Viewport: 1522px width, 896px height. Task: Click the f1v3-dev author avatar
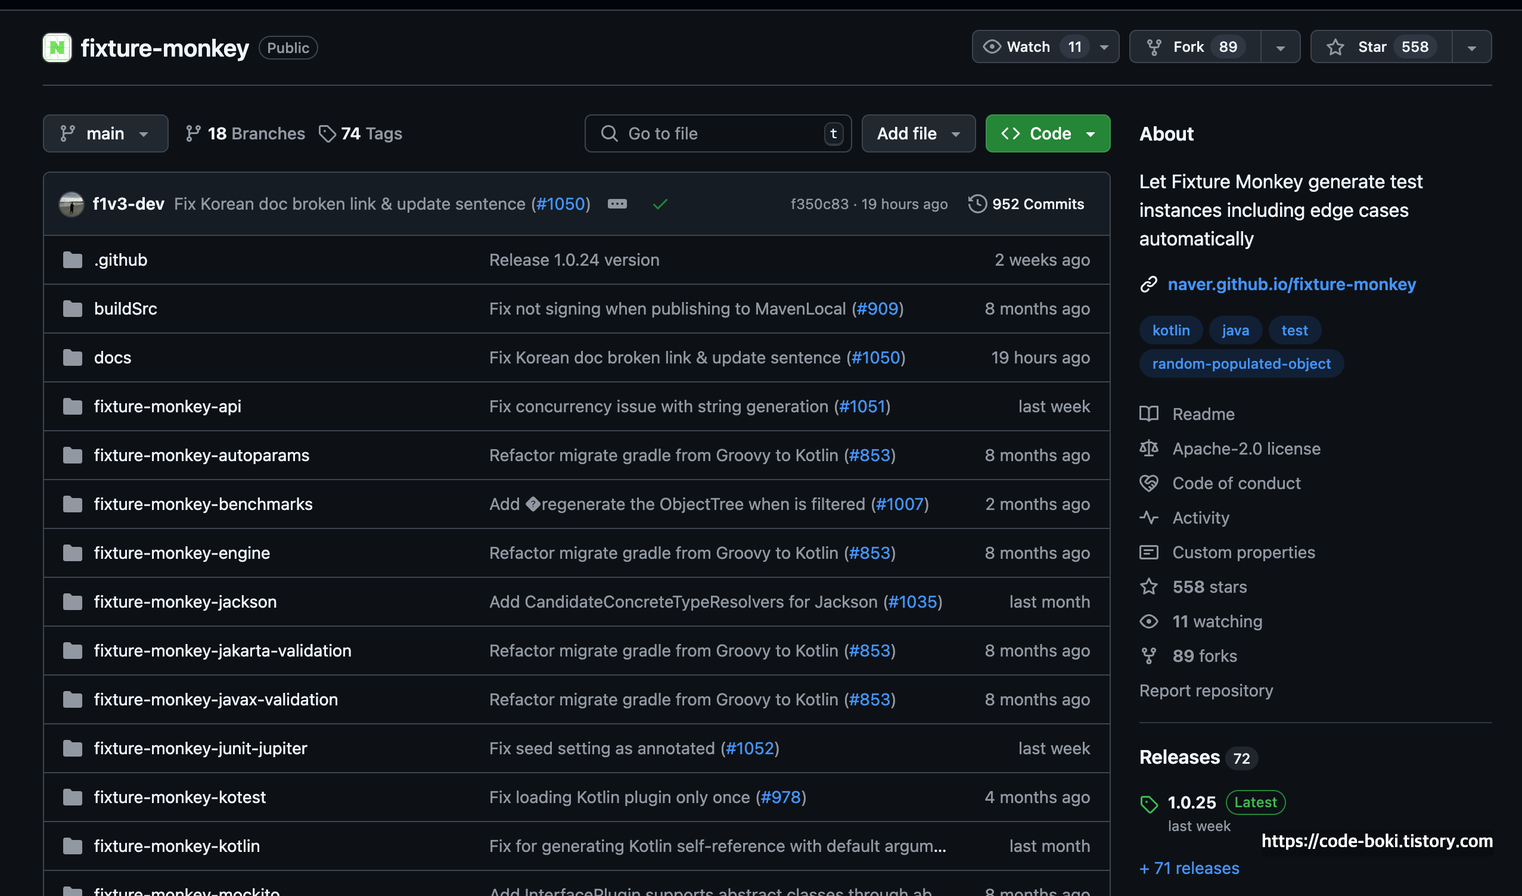point(72,204)
